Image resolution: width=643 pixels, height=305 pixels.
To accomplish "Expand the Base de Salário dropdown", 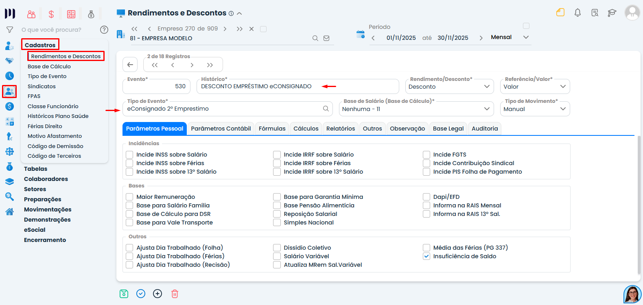I will coord(416,109).
